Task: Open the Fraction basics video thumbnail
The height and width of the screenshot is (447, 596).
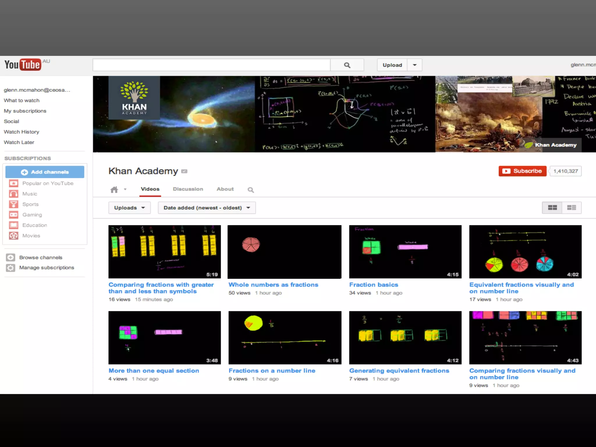Action: (405, 251)
